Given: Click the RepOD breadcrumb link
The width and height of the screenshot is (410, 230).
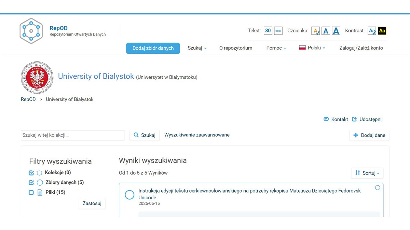Looking at the screenshot, I should 28,99.
